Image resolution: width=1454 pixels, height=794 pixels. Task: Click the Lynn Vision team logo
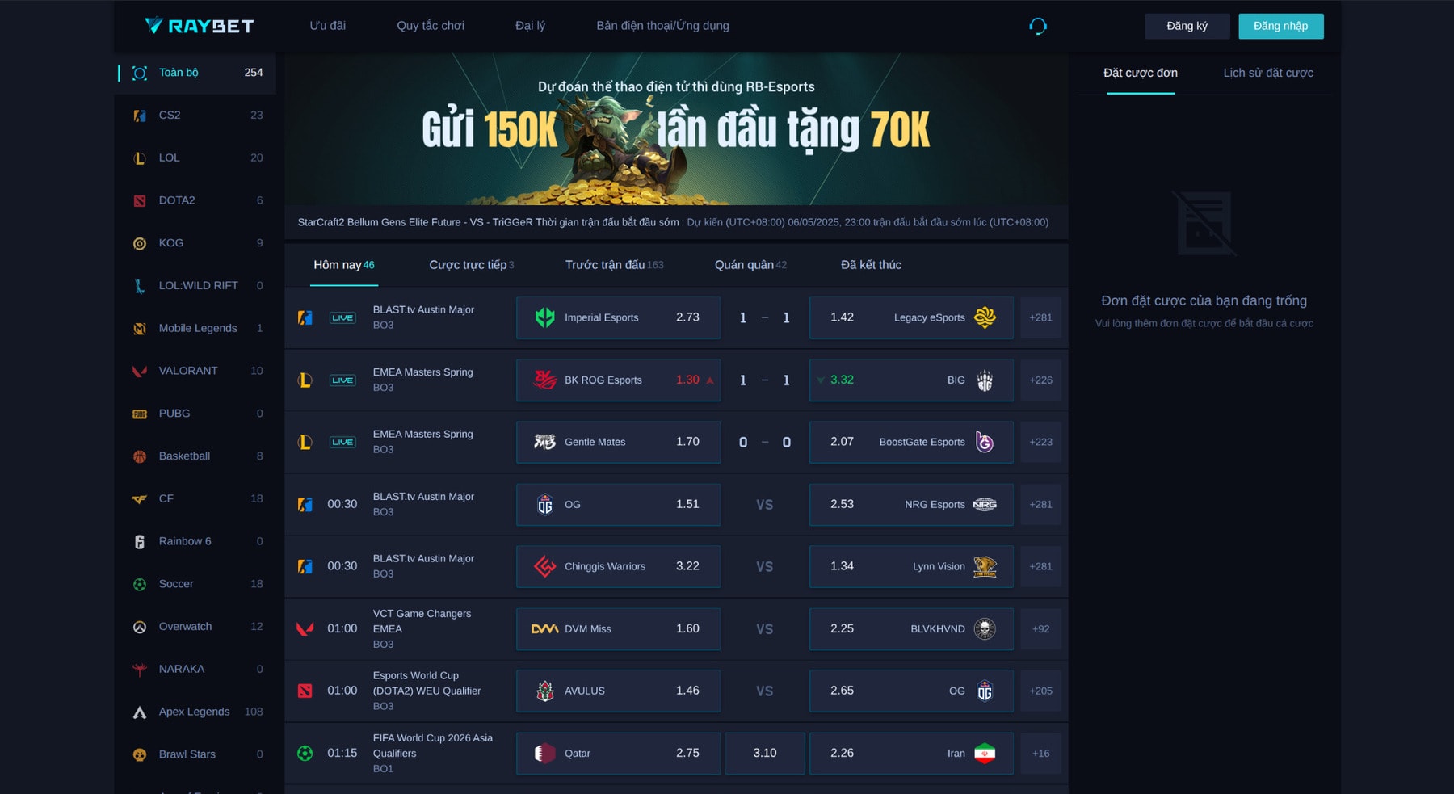pyautogui.click(x=985, y=566)
